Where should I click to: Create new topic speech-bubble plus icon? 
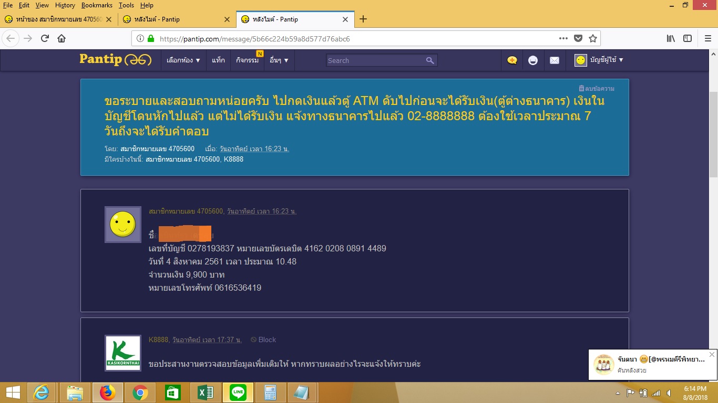[x=512, y=60]
